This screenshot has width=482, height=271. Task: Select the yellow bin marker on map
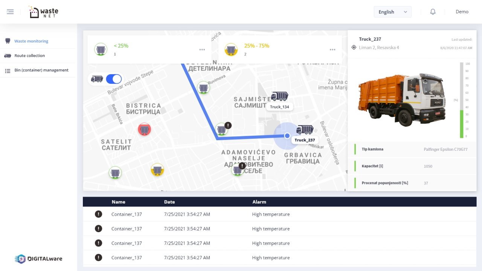(x=157, y=170)
